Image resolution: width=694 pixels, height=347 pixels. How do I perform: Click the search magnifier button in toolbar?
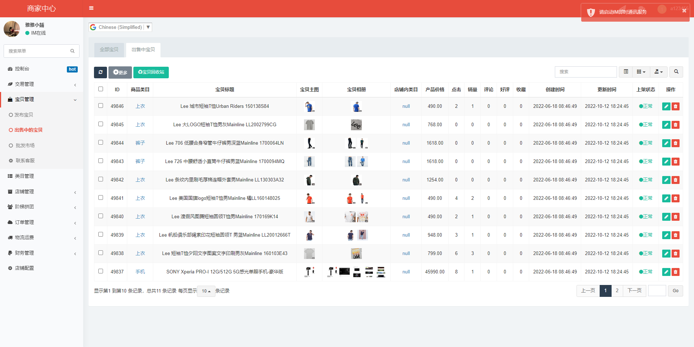coord(676,72)
